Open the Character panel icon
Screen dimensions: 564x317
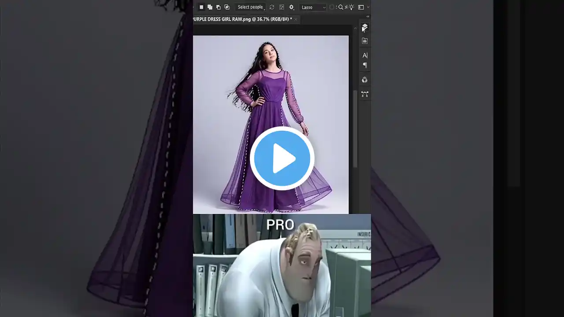pos(365,55)
